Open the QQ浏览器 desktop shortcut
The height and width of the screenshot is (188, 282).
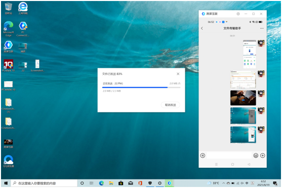(x=8, y=161)
